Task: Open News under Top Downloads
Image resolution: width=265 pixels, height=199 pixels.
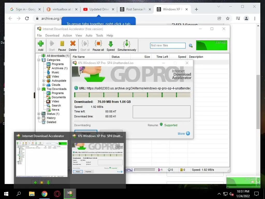Action: pos(55,110)
